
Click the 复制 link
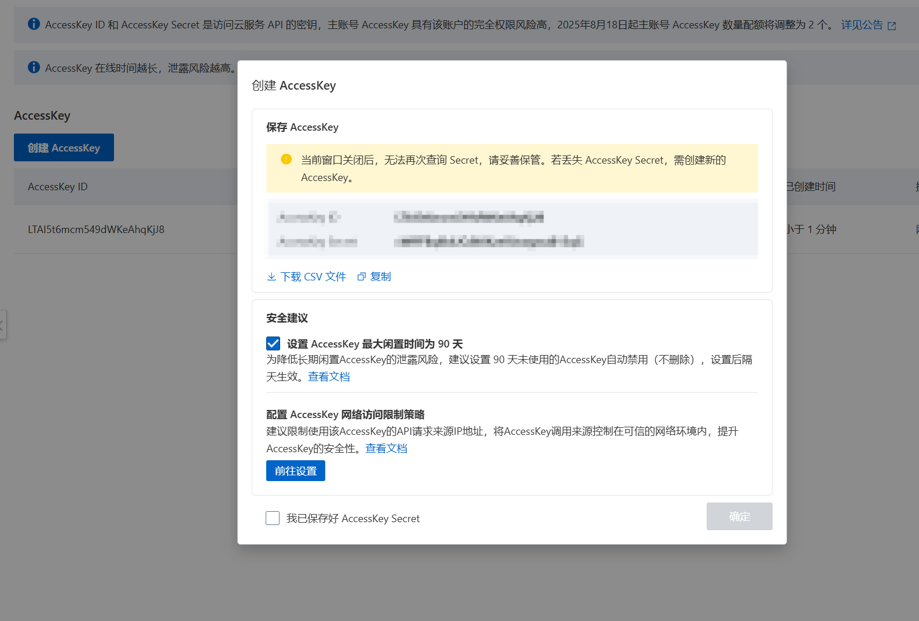click(x=381, y=277)
